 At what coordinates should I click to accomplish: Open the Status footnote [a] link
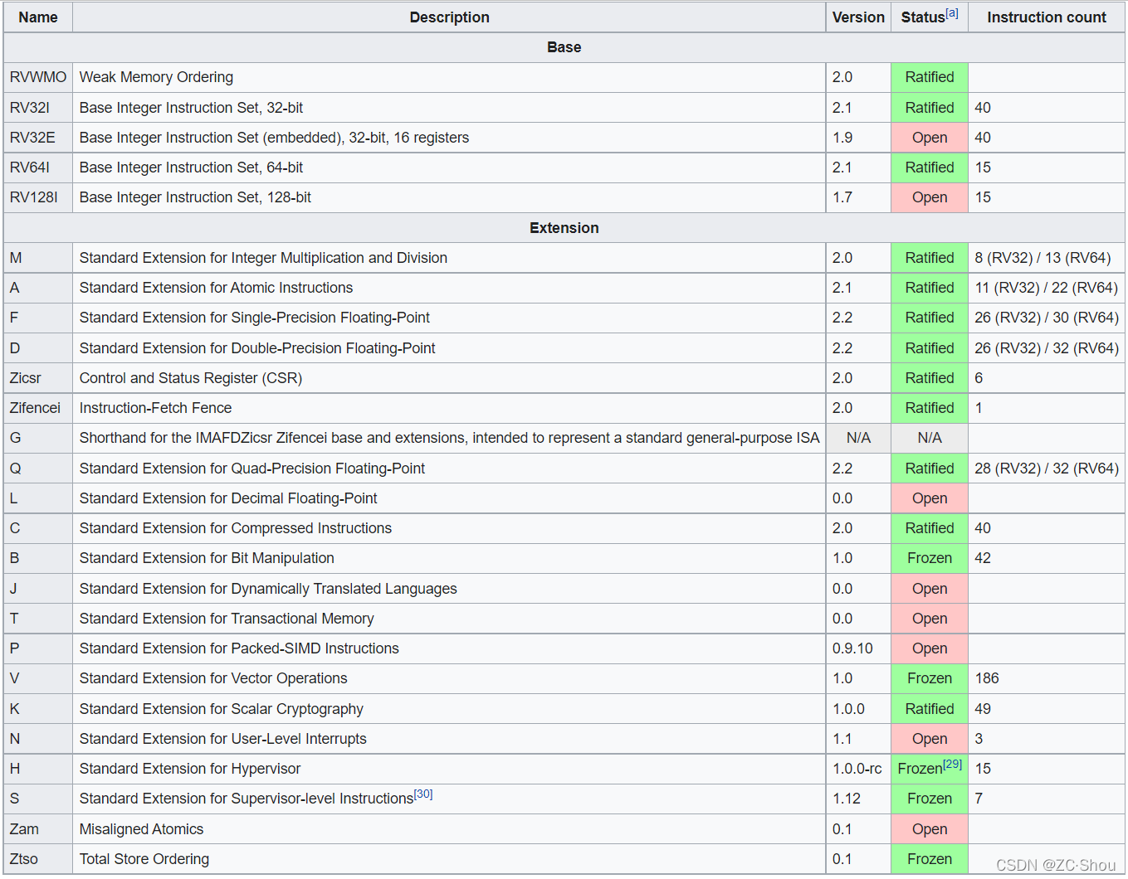pos(952,12)
